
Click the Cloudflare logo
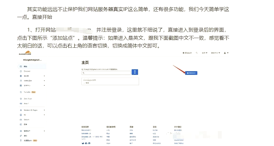(25, 53)
